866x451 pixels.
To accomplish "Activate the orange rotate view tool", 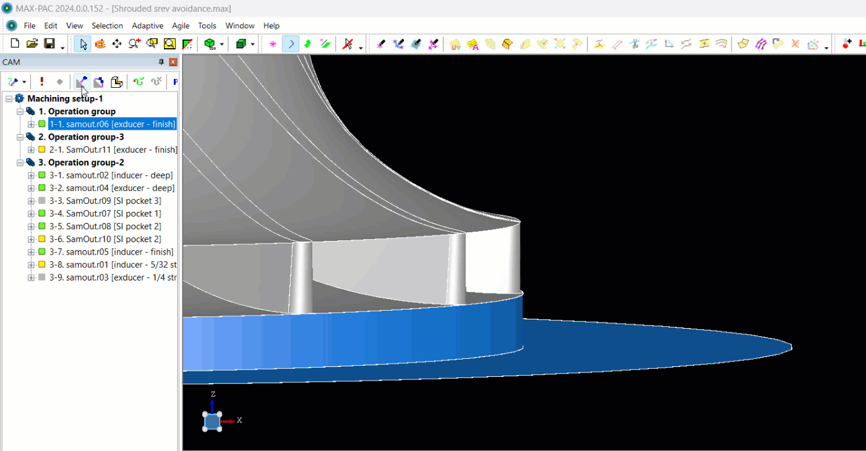I will [x=100, y=44].
